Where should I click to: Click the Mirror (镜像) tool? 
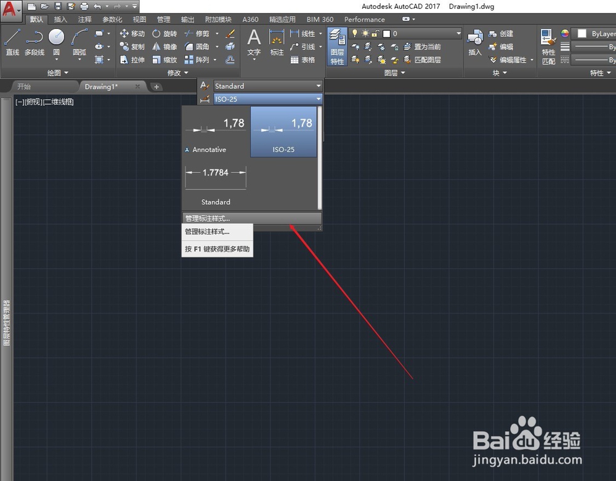coord(164,47)
